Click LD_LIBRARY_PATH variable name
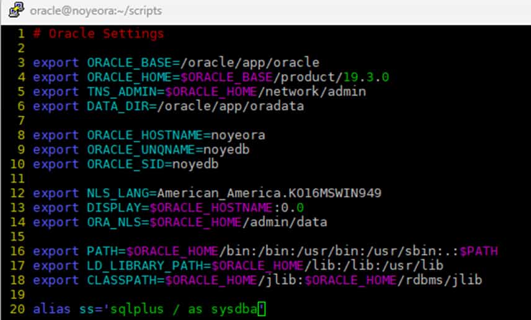531x320 pixels. pos(145,266)
